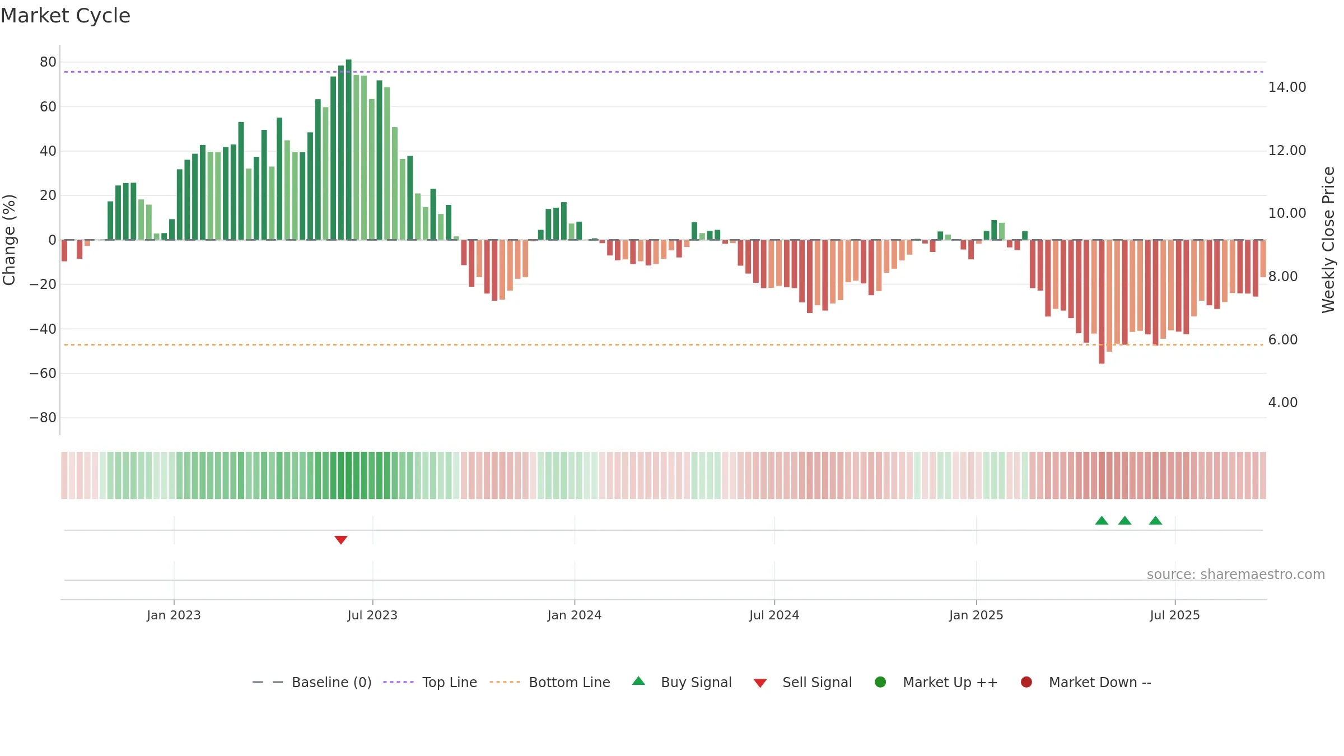Toggle the Market Down -- legend entry

coord(1086,682)
